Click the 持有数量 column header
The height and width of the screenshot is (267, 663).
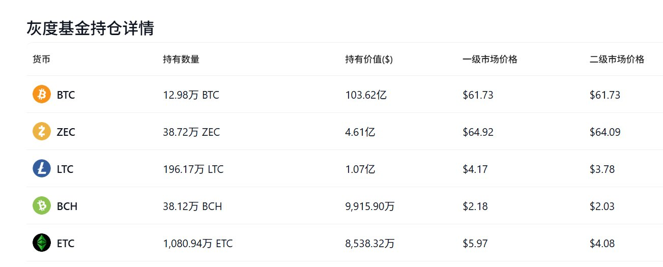click(181, 59)
